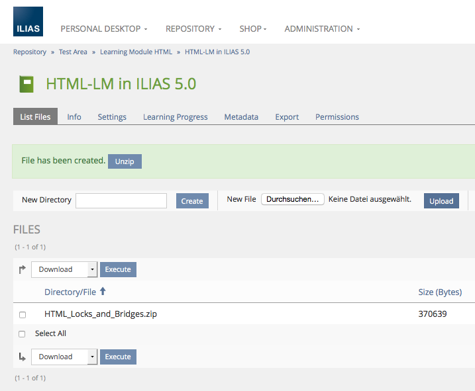Click the Durchsuchen file browse button
475x391 pixels.
click(x=292, y=199)
